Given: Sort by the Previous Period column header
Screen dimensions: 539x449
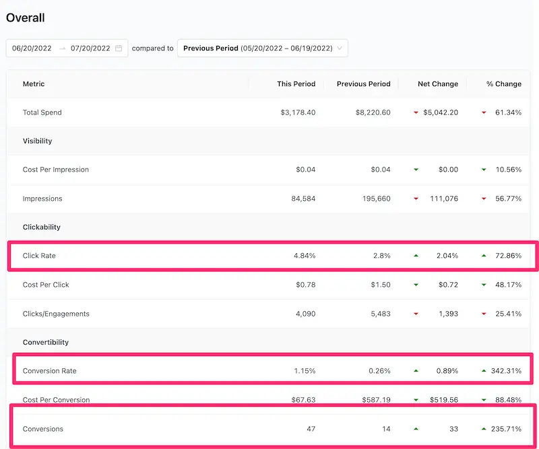Looking at the screenshot, I should pos(363,84).
